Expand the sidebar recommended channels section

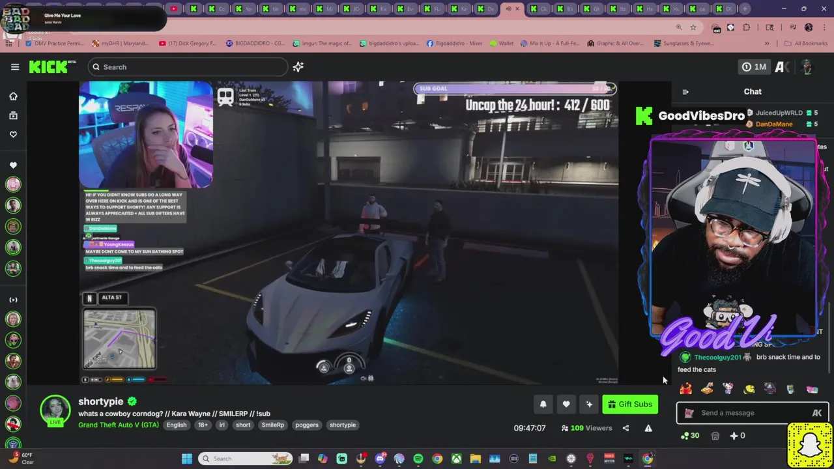click(13, 300)
